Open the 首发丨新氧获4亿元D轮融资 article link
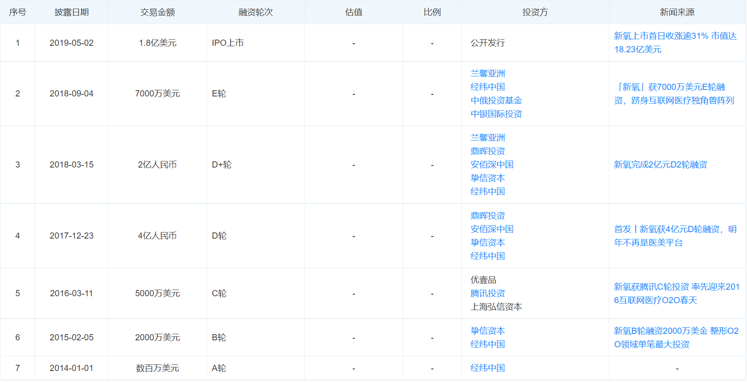The image size is (747, 382). pos(675,236)
